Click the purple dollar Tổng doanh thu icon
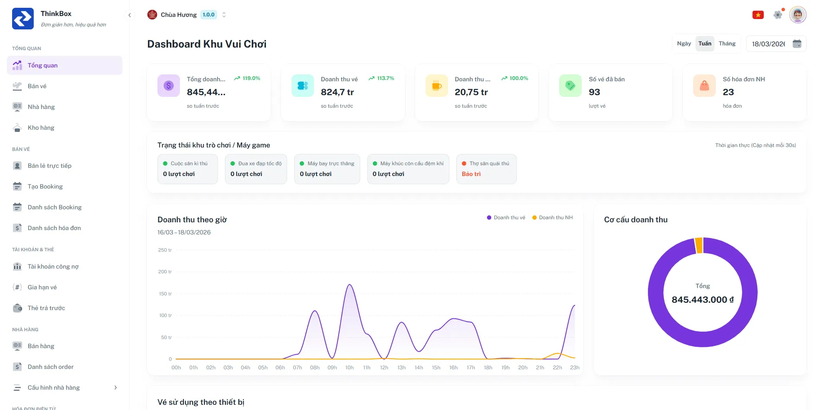Image resolution: width=823 pixels, height=410 pixels. tap(168, 86)
